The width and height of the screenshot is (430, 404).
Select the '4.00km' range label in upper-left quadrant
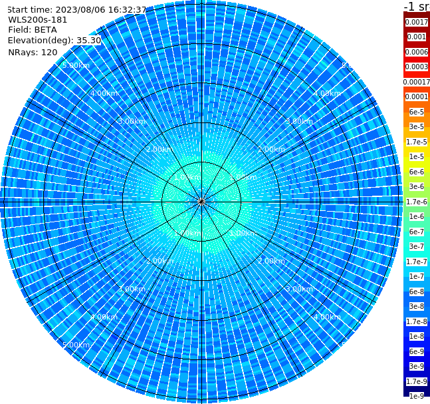click(x=104, y=93)
